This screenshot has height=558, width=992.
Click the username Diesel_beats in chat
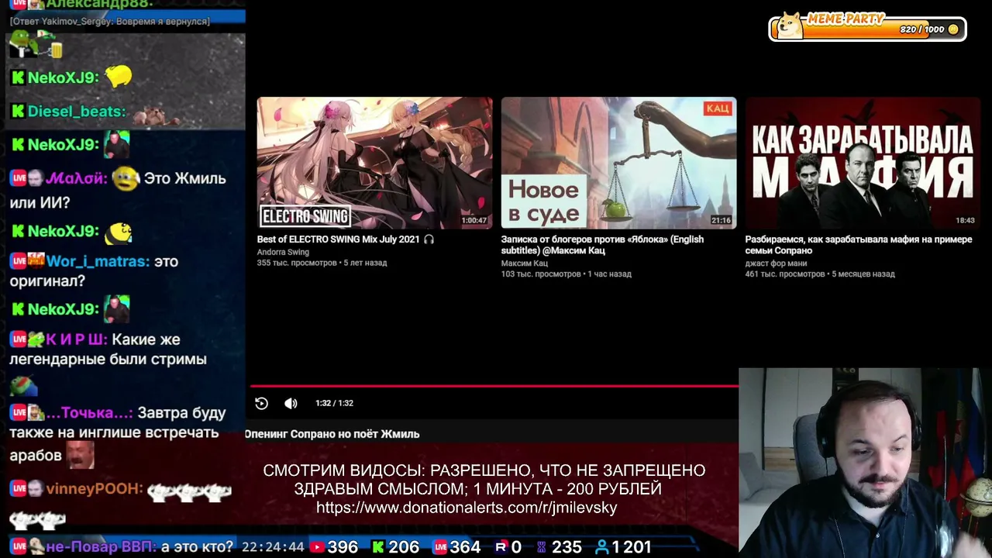(x=75, y=112)
